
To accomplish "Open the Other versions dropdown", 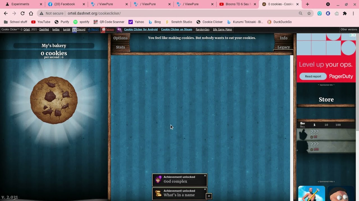I will click(349, 30).
